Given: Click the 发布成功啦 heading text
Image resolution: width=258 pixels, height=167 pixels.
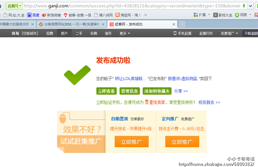Looking at the screenshot, I should click(113, 60).
